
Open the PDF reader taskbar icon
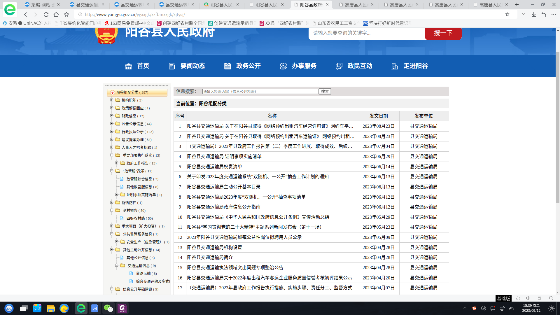click(x=122, y=308)
